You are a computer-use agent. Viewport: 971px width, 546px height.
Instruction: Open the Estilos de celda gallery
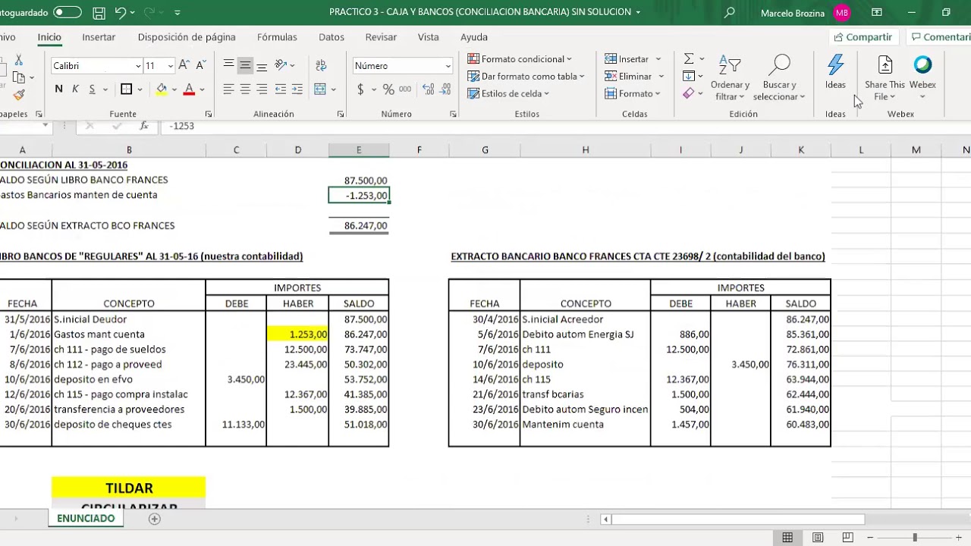pyautogui.click(x=508, y=94)
